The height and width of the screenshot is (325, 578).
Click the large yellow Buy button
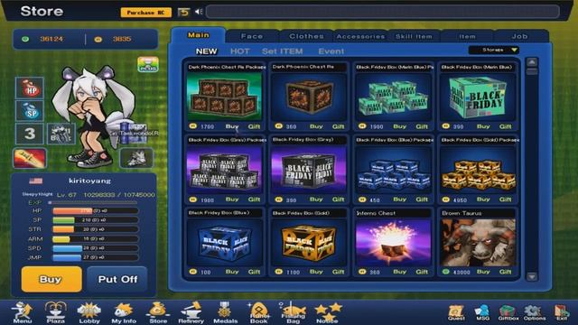pos(51,279)
